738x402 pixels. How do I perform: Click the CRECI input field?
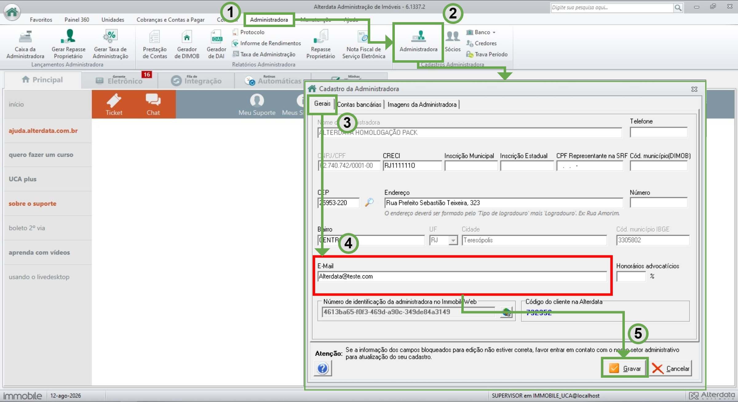(x=412, y=166)
